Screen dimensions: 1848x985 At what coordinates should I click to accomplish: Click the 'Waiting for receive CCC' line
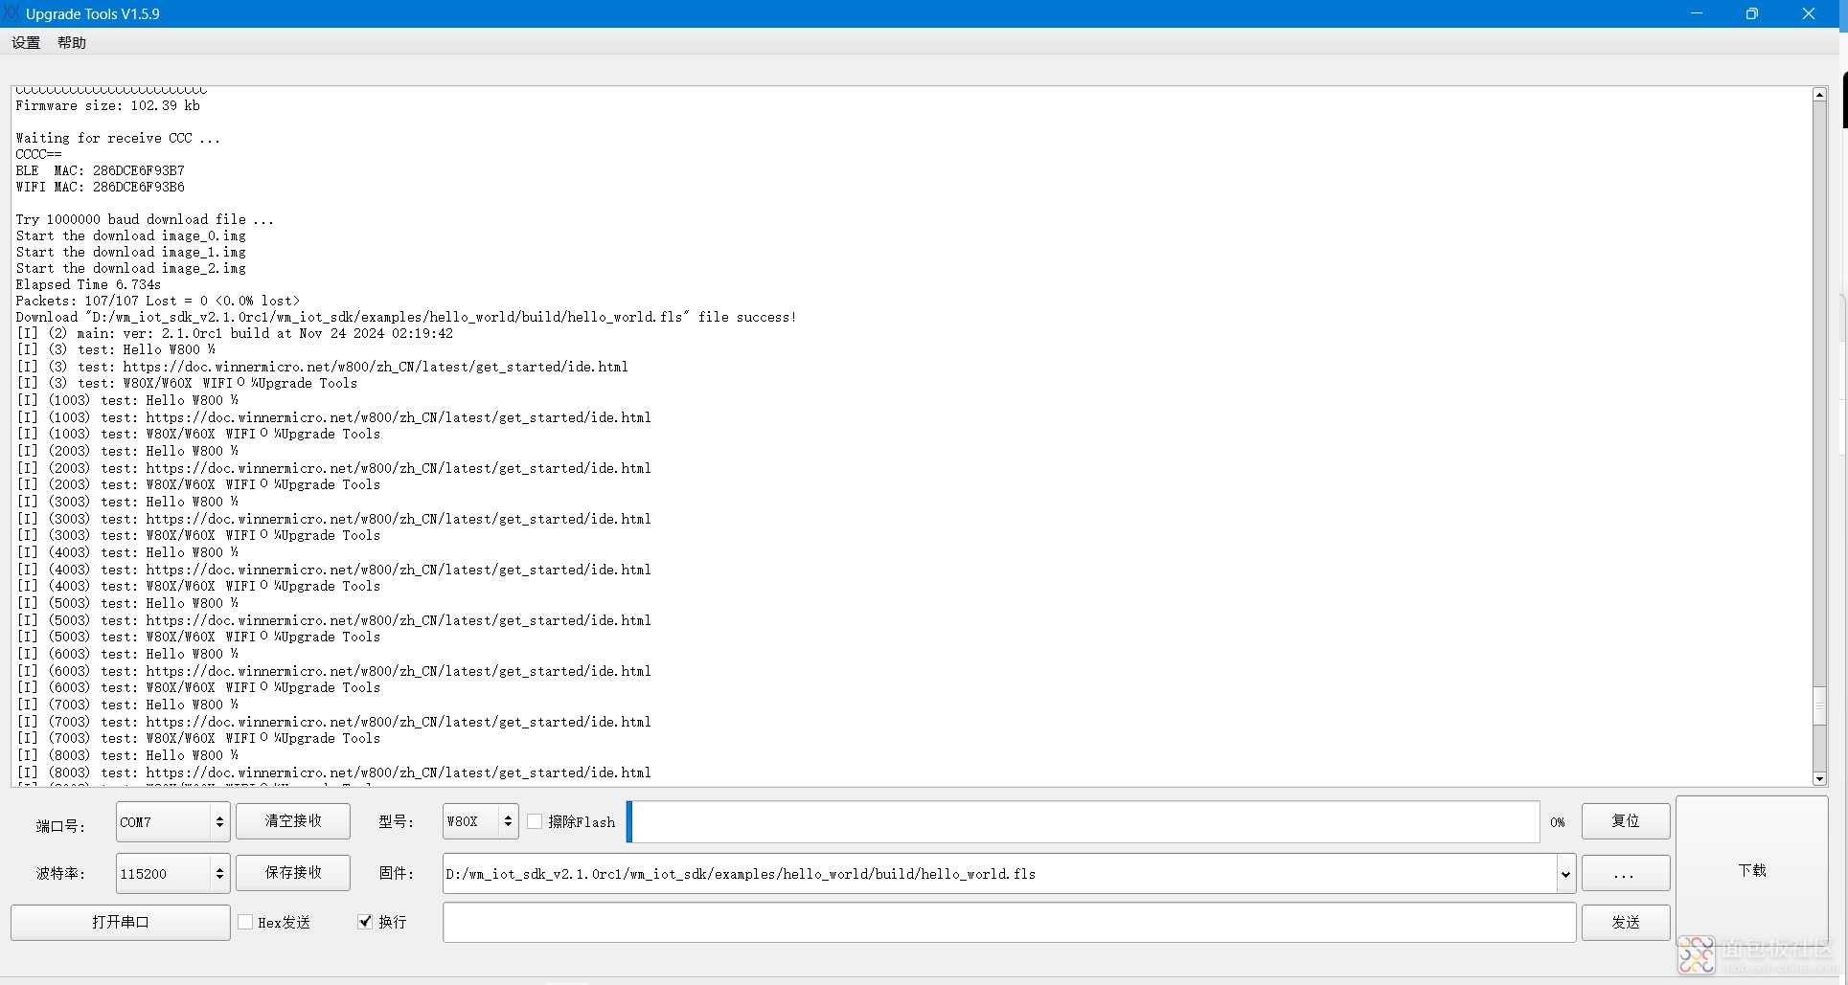pyautogui.click(x=118, y=138)
